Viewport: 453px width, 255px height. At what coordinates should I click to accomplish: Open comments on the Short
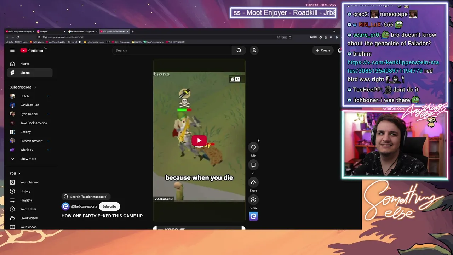click(253, 165)
